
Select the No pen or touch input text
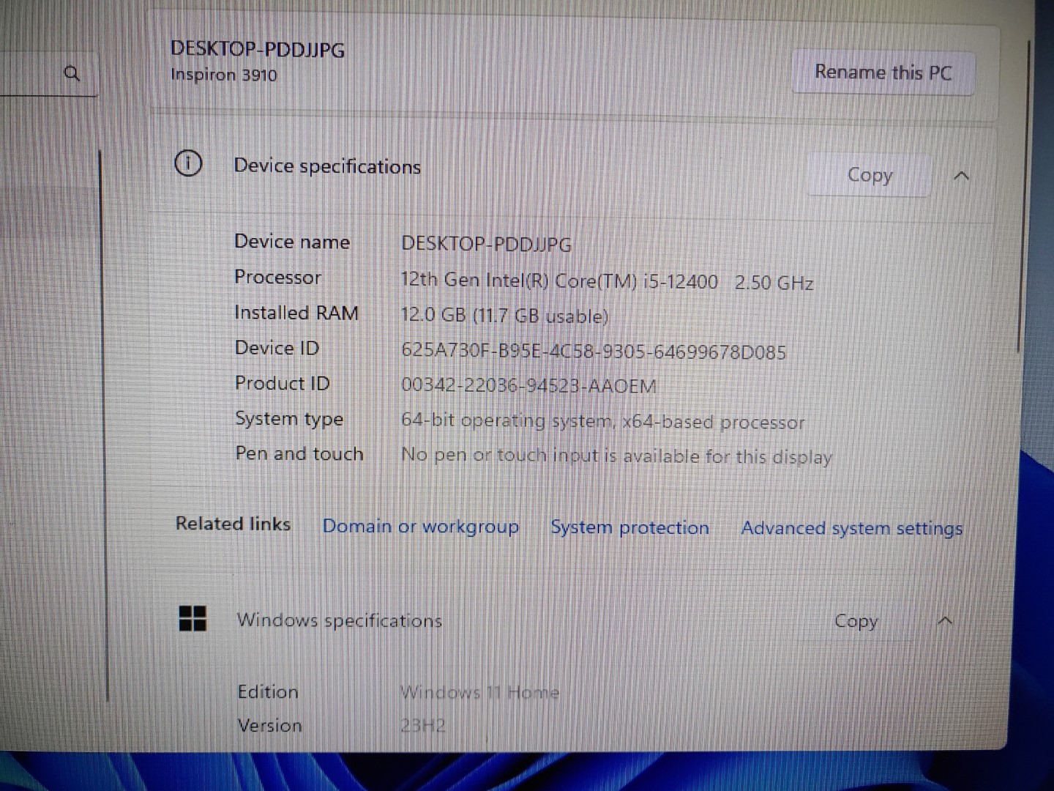[x=616, y=456]
